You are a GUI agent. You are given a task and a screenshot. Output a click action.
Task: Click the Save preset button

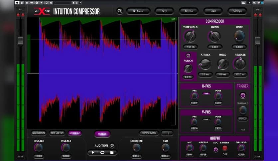[164, 11]
